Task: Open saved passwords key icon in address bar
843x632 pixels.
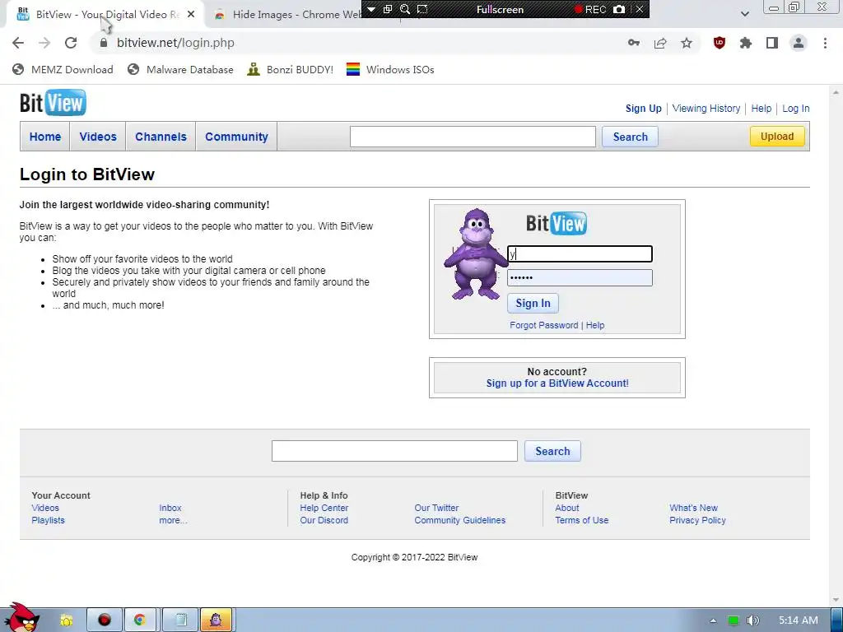Action: (x=634, y=43)
